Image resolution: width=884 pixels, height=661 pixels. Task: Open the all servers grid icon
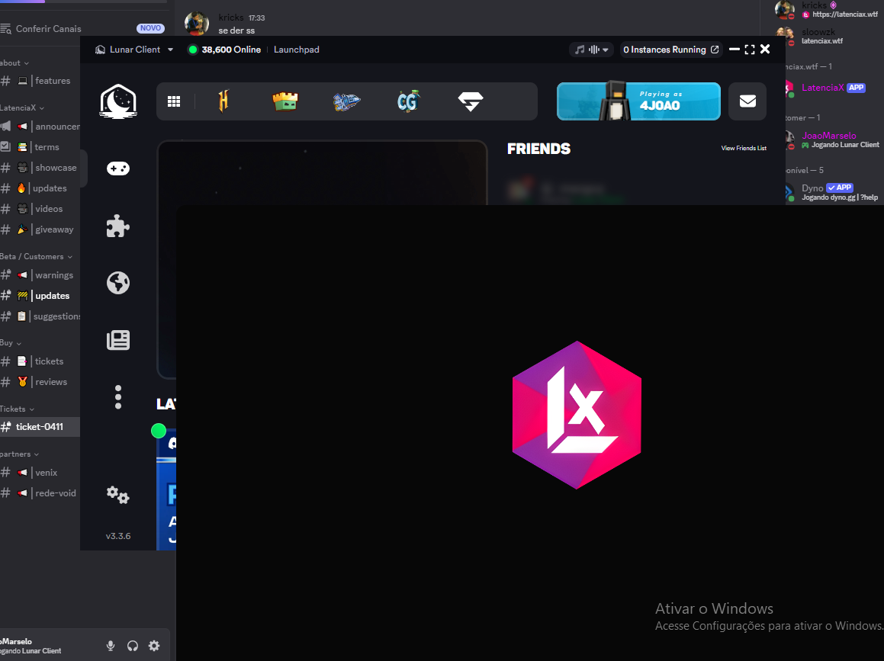[x=174, y=101]
